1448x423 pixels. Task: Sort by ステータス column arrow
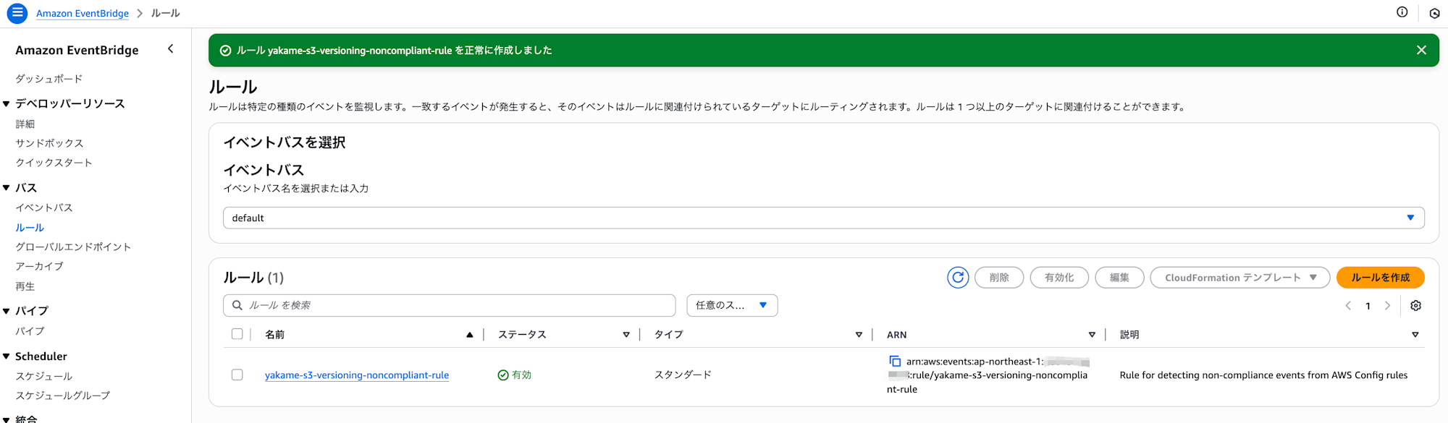tap(626, 335)
